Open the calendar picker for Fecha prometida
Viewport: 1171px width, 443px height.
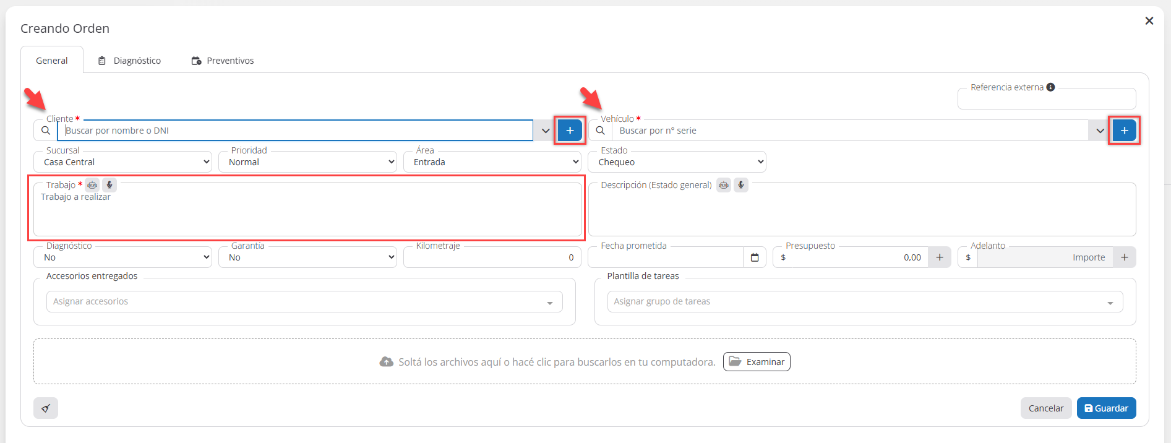754,257
